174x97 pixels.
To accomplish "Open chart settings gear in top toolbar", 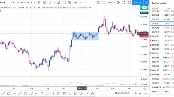I will click(118, 2).
